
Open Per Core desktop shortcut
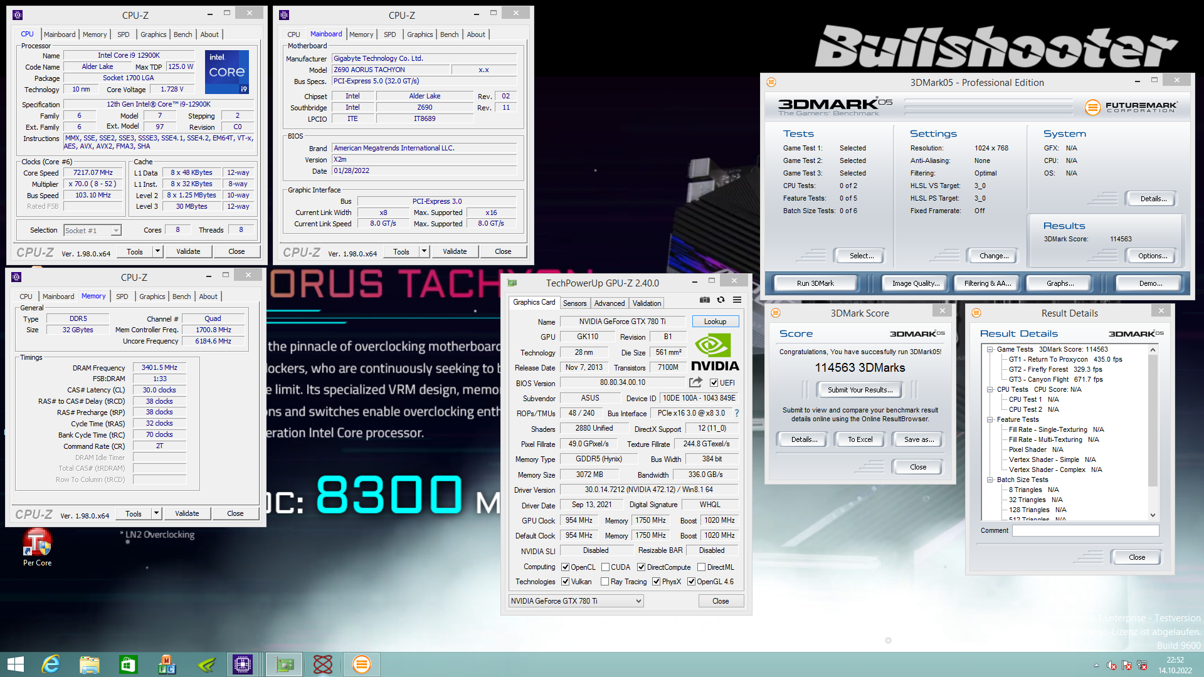tap(38, 548)
